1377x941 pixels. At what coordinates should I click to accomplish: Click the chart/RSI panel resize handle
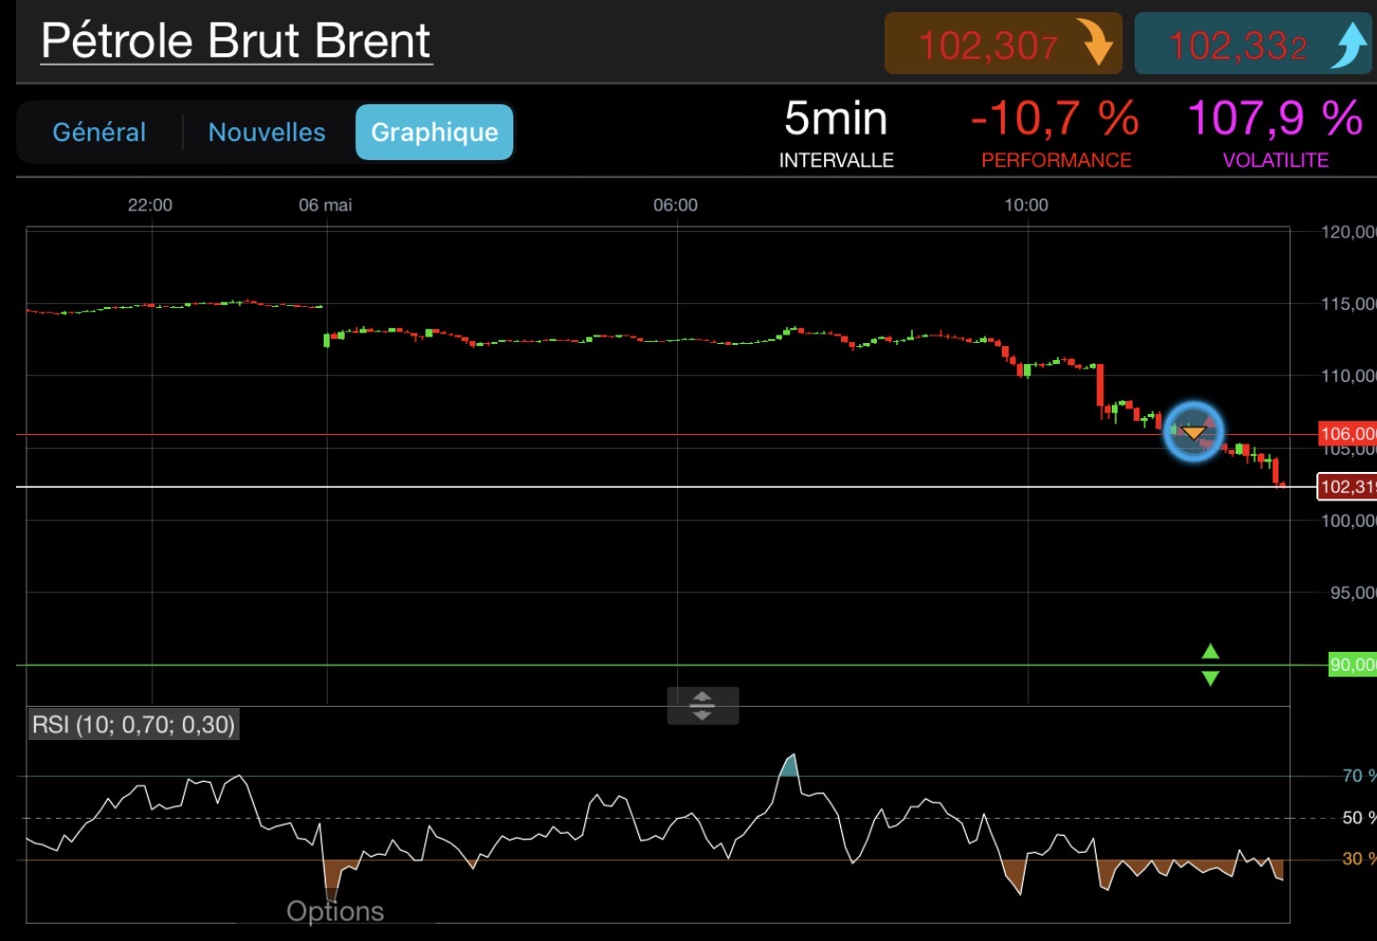coord(703,706)
